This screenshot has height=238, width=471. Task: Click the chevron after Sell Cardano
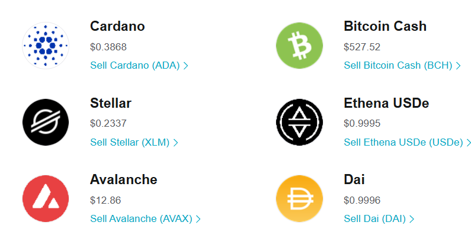[x=186, y=66]
